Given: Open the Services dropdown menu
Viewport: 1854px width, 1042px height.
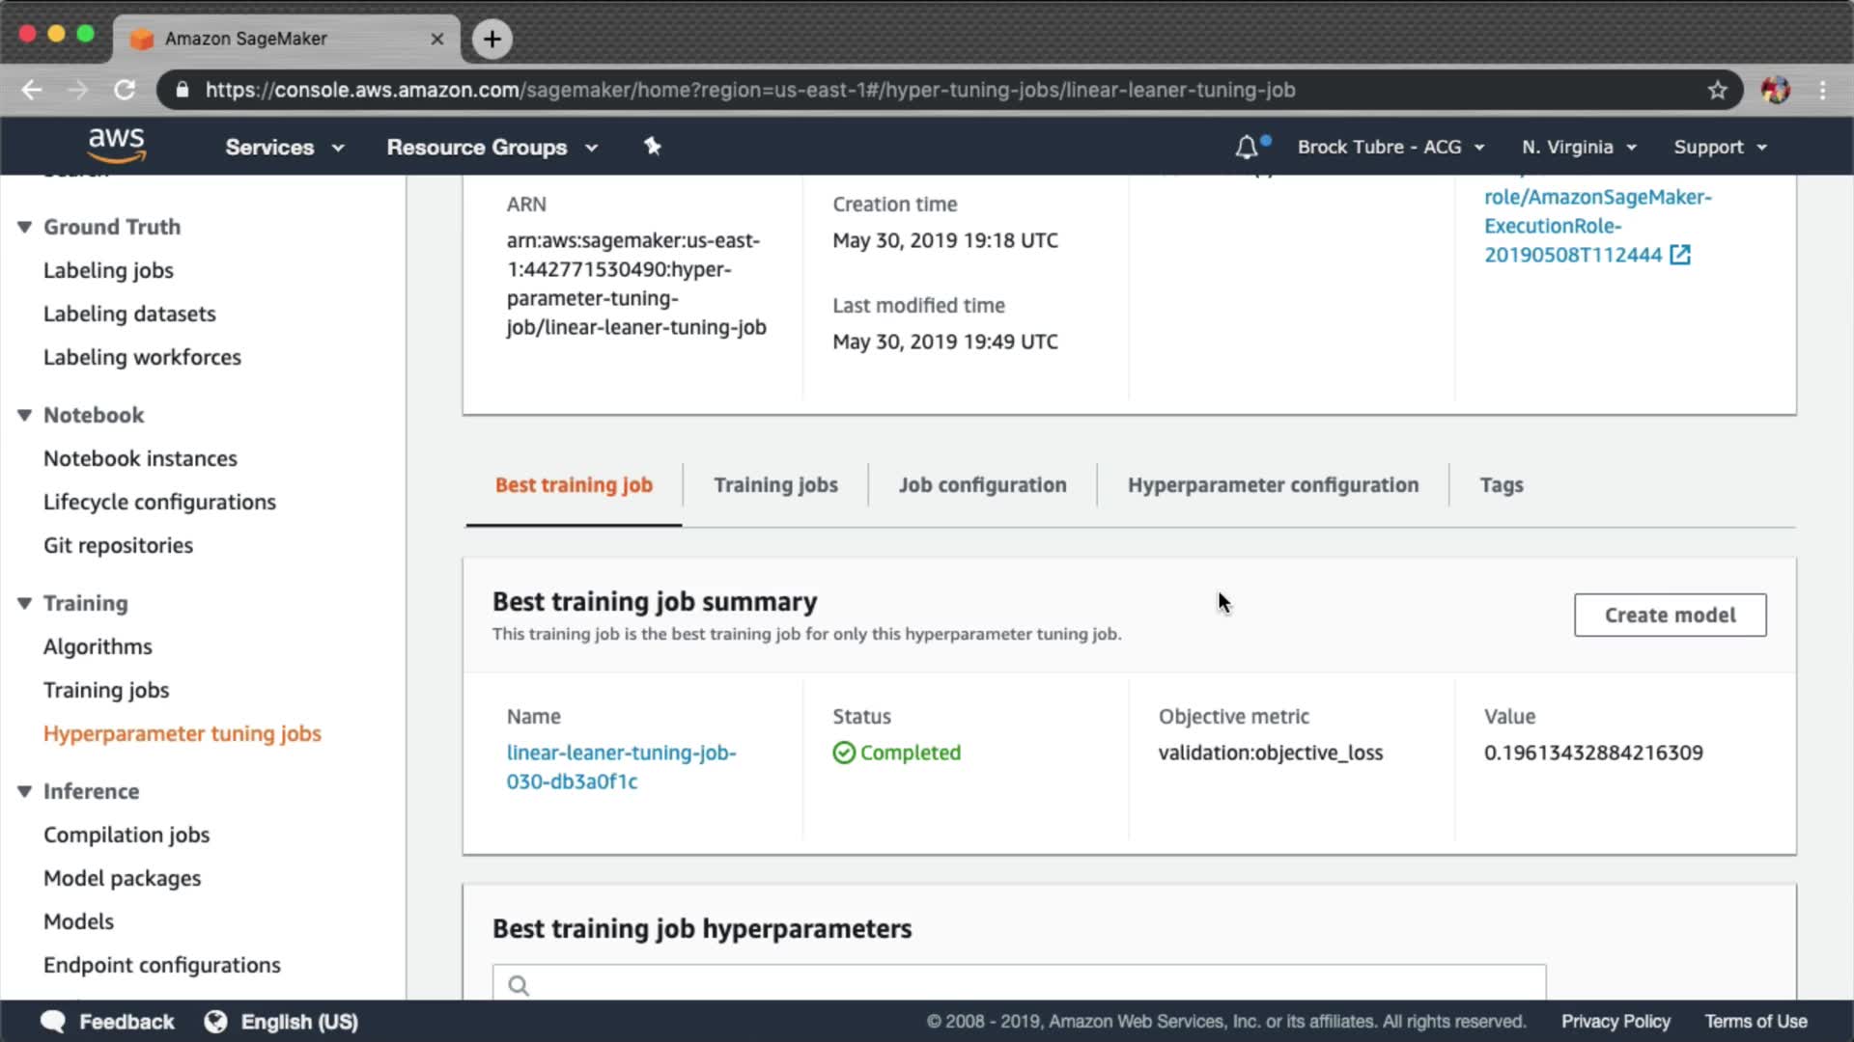Looking at the screenshot, I should coord(284,148).
